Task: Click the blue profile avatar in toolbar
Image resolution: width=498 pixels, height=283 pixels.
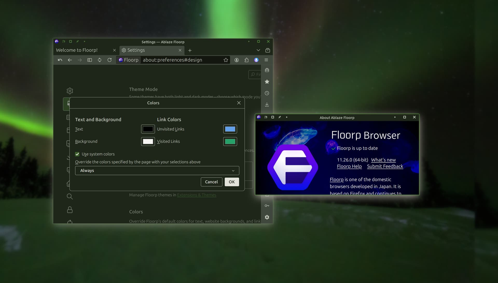Action: tap(256, 60)
